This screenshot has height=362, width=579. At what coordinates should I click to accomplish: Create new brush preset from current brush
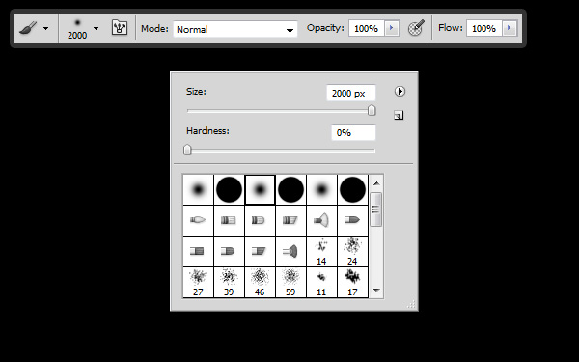(x=399, y=115)
